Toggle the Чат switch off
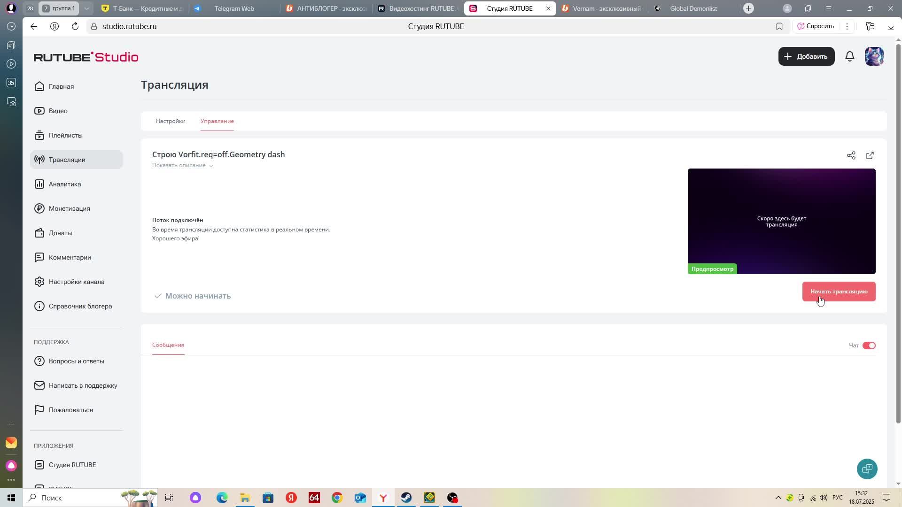Viewport: 902px width, 507px height. point(869,346)
